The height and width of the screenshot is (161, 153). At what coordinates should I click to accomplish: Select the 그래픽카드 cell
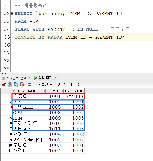[28, 123]
